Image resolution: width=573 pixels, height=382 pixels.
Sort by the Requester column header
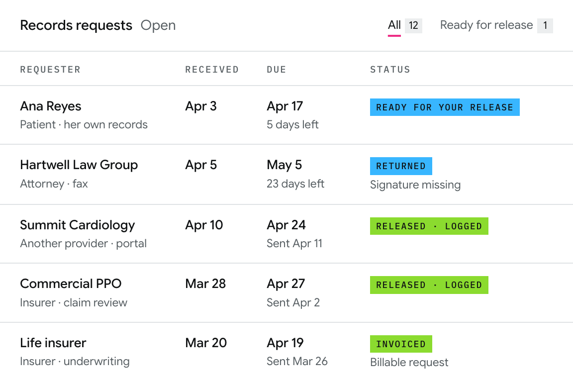pos(50,70)
